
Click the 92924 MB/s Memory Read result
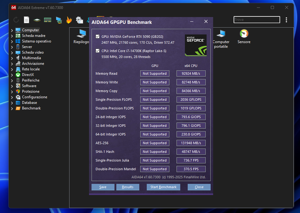click(x=191, y=73)
